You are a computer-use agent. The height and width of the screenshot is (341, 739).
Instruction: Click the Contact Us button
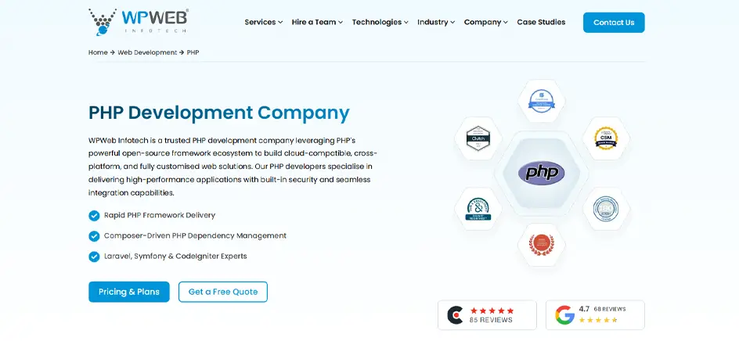coord(614,23)
